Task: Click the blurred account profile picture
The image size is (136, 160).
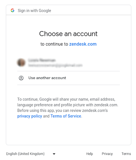Action: click(21, 62)
